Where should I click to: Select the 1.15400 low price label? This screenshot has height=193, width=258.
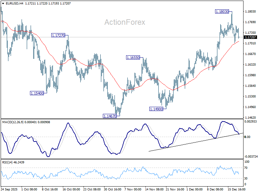tap(37, 93)
